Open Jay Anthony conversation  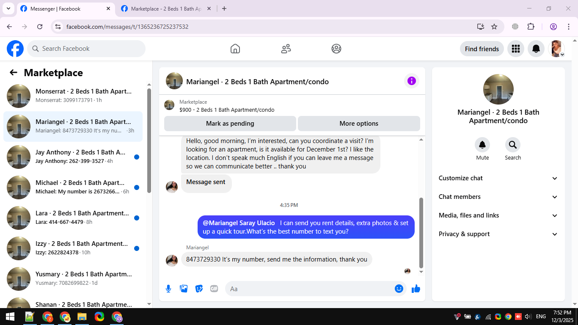(73, 157)
